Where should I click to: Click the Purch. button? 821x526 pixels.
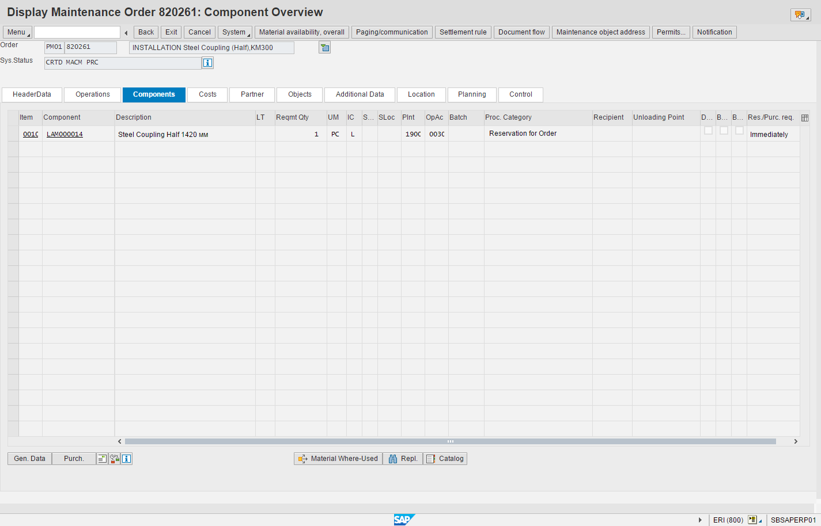pos(74,459)
